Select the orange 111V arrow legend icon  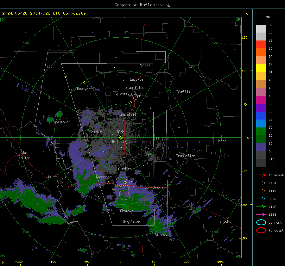(x=261, y=191)
